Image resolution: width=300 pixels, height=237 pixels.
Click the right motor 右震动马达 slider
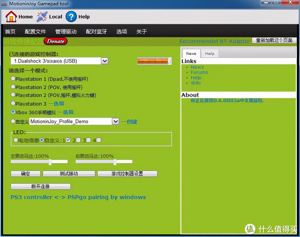[104, 162]
